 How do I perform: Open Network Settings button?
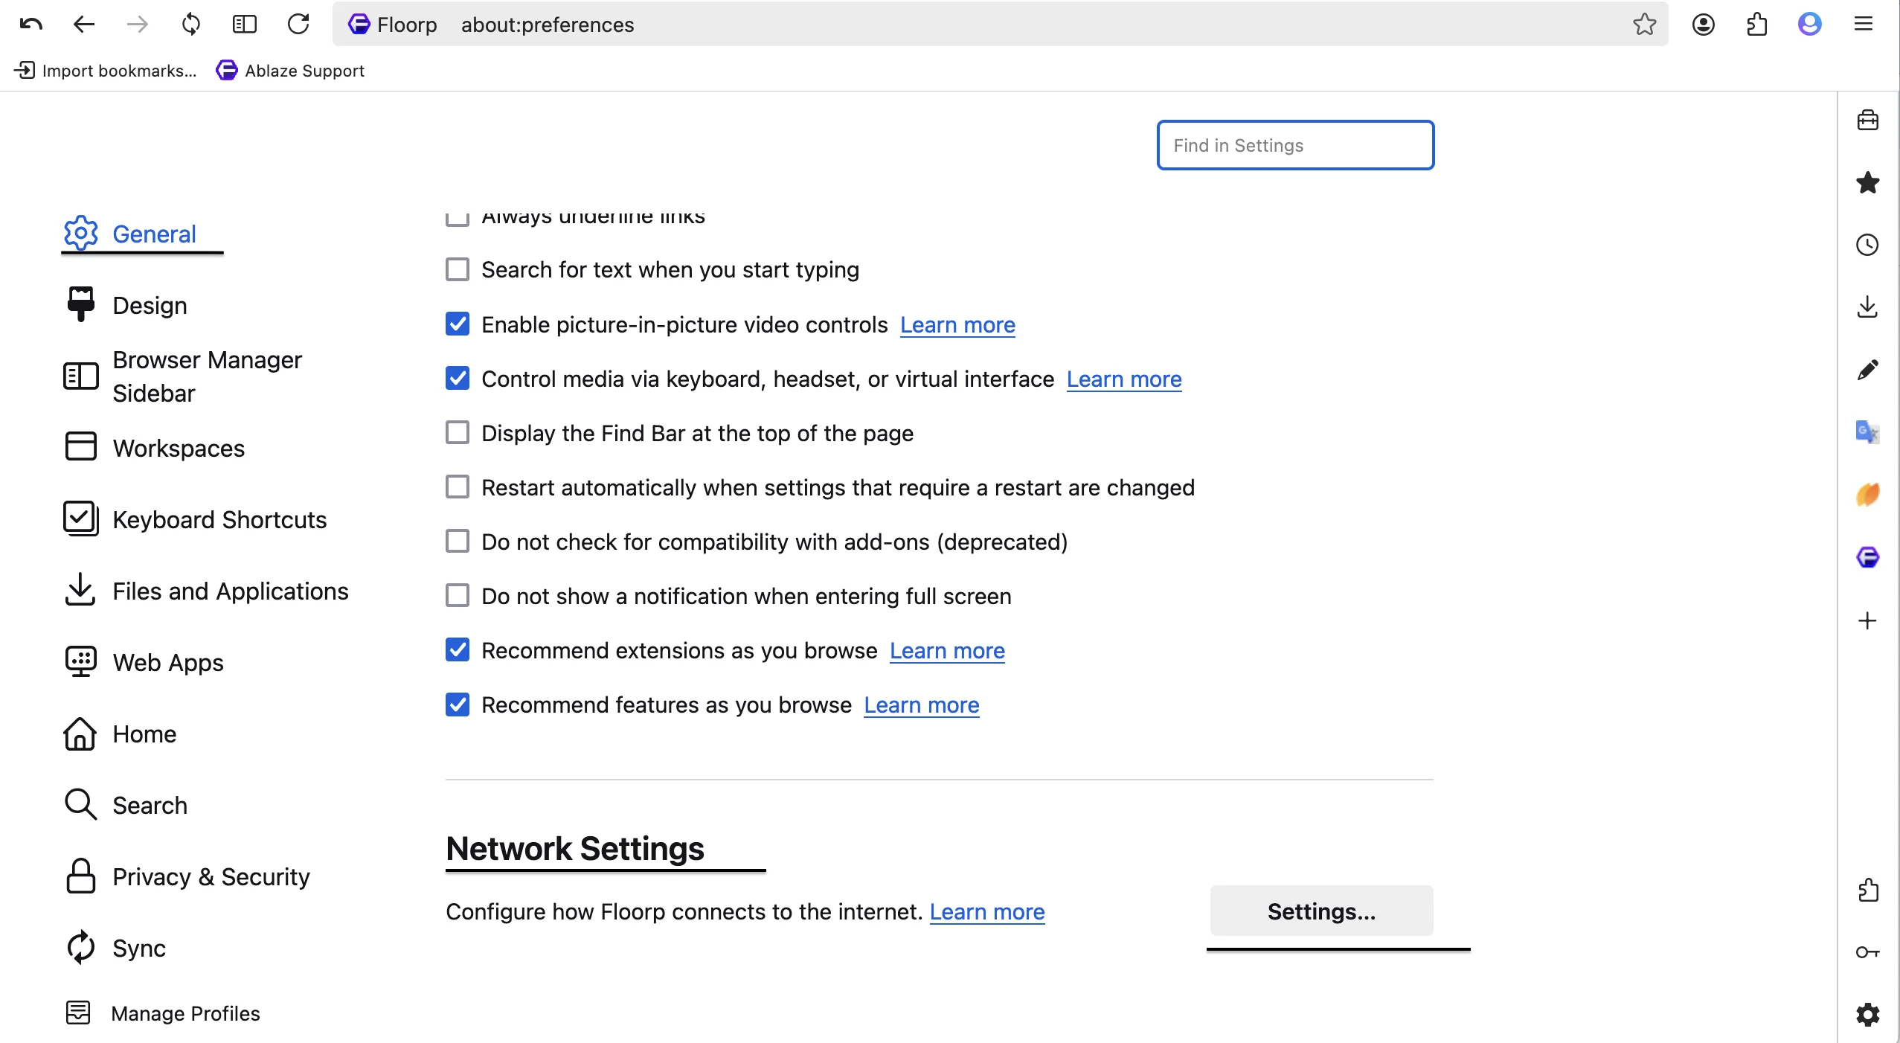pyautogui.click(x=1321, y=911)
